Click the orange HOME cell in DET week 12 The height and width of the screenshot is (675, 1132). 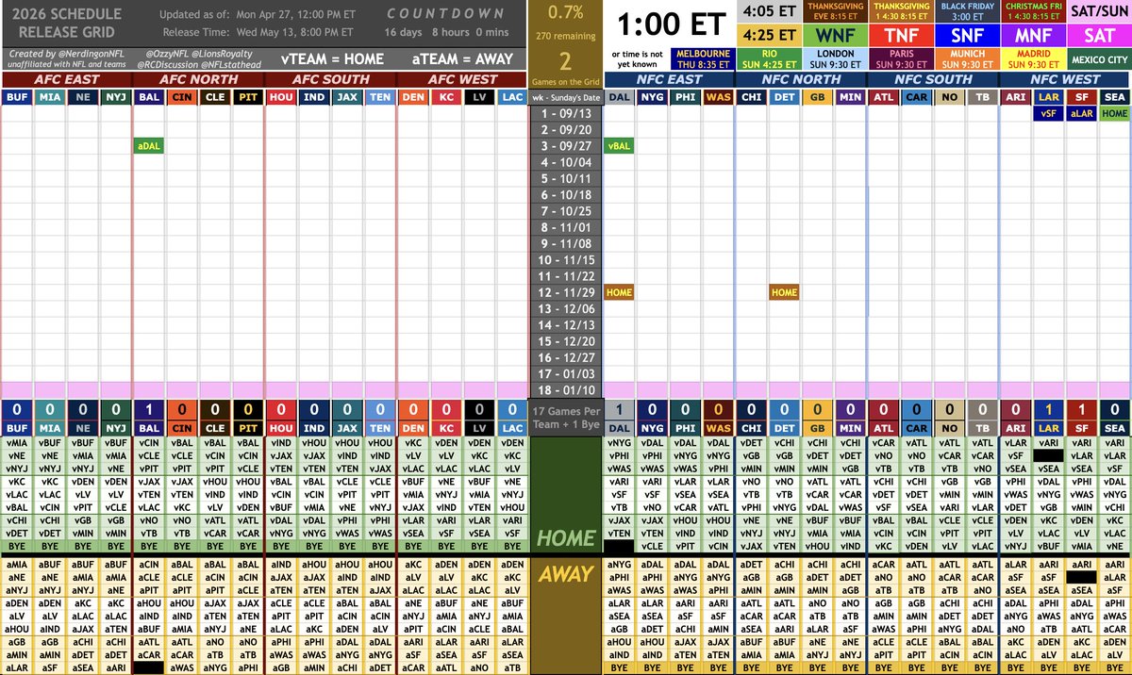coord(784,292)
